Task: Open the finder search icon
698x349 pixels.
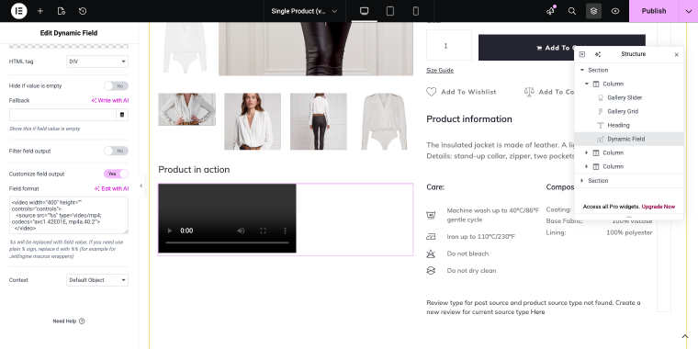Action: (x=572, y=11)
